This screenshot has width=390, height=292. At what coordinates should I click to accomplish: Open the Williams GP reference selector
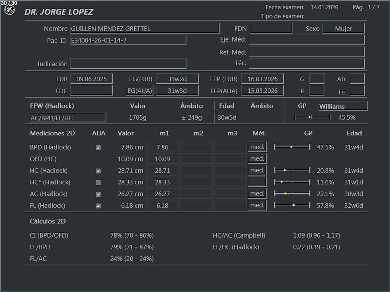coord(343,106)
